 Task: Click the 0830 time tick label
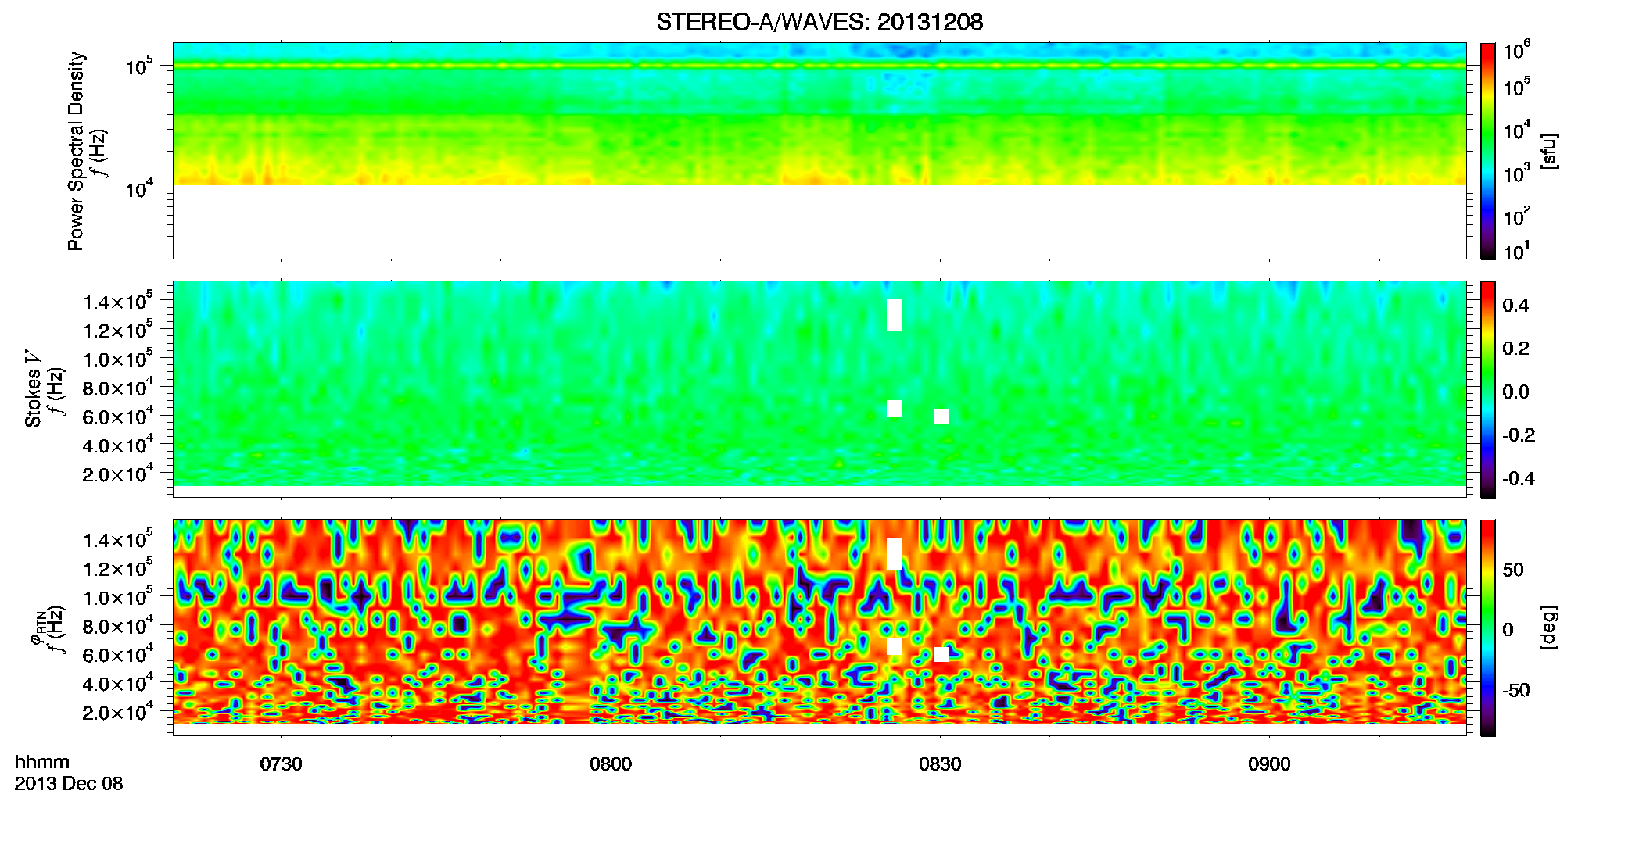tap(940, 764)
